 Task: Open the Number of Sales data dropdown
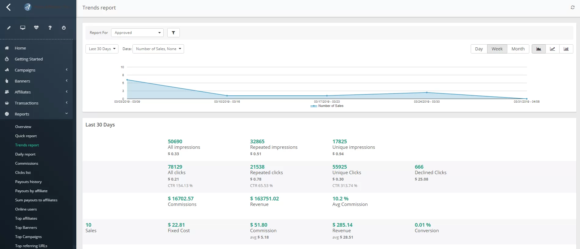pos(158,49)
